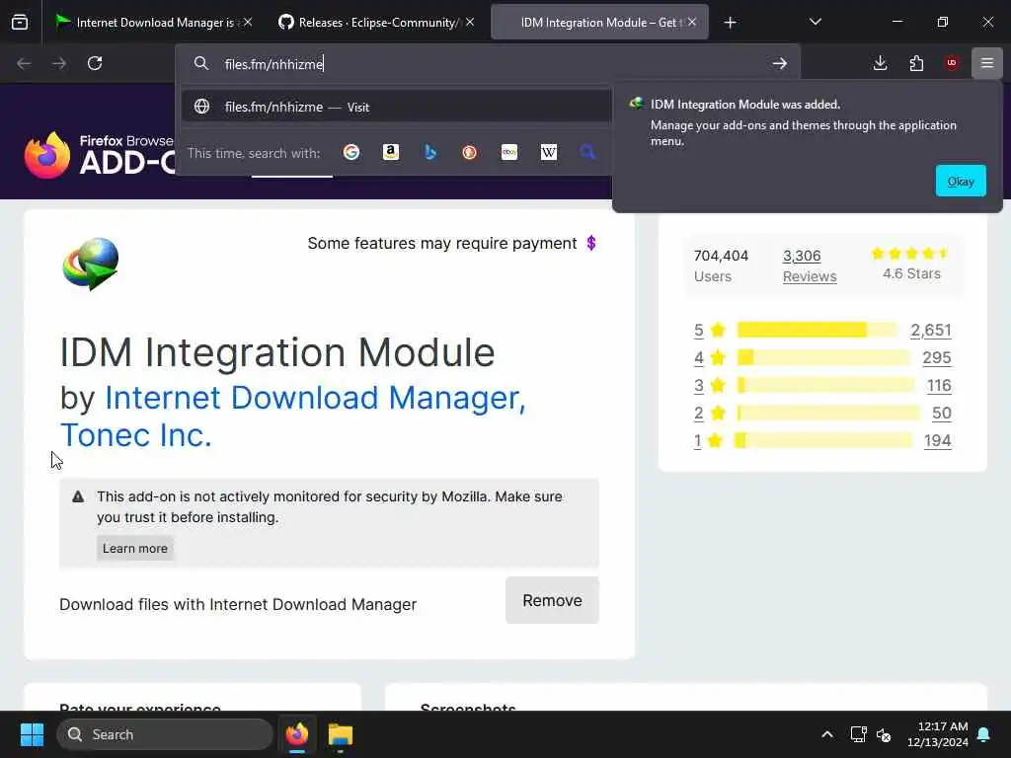Open the Windows Start menu
The width and height of the screenshot is (1011, 758).
click(x=32, y=734)
